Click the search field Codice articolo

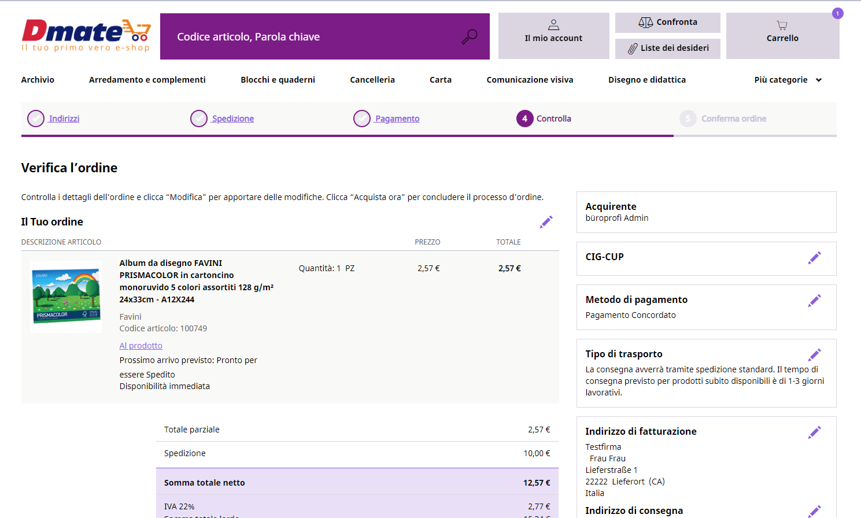coord(312,36)
